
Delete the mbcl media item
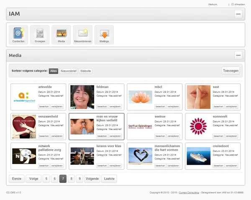point(173,106)
